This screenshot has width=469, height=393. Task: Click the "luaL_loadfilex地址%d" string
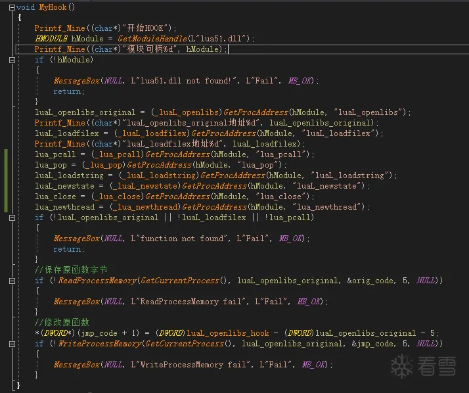174,144
